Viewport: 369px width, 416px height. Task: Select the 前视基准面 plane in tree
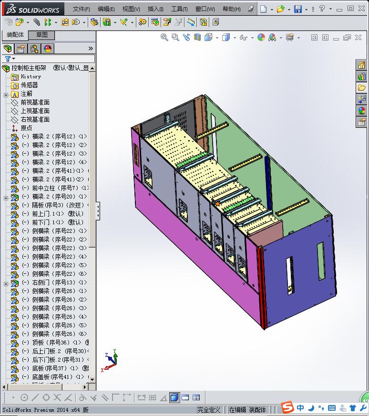pos(35,102)
